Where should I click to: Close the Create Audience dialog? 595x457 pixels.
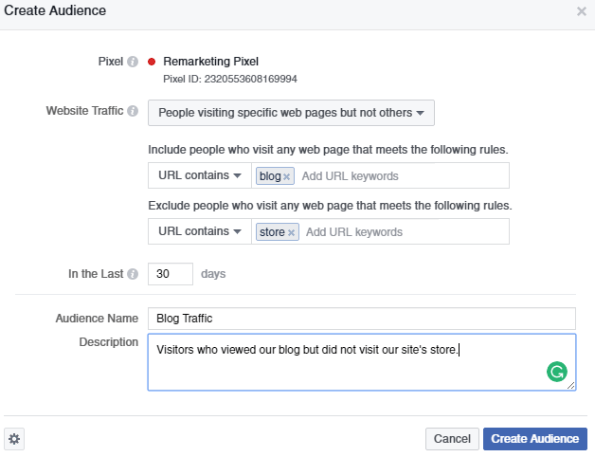(581, 11)
